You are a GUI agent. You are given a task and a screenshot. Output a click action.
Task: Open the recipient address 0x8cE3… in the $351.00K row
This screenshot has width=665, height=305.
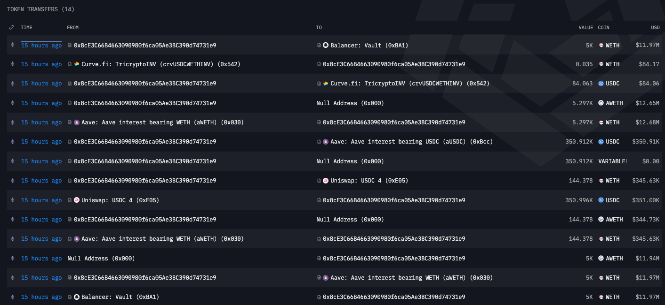pyautogui.click(x=394, y=200)
